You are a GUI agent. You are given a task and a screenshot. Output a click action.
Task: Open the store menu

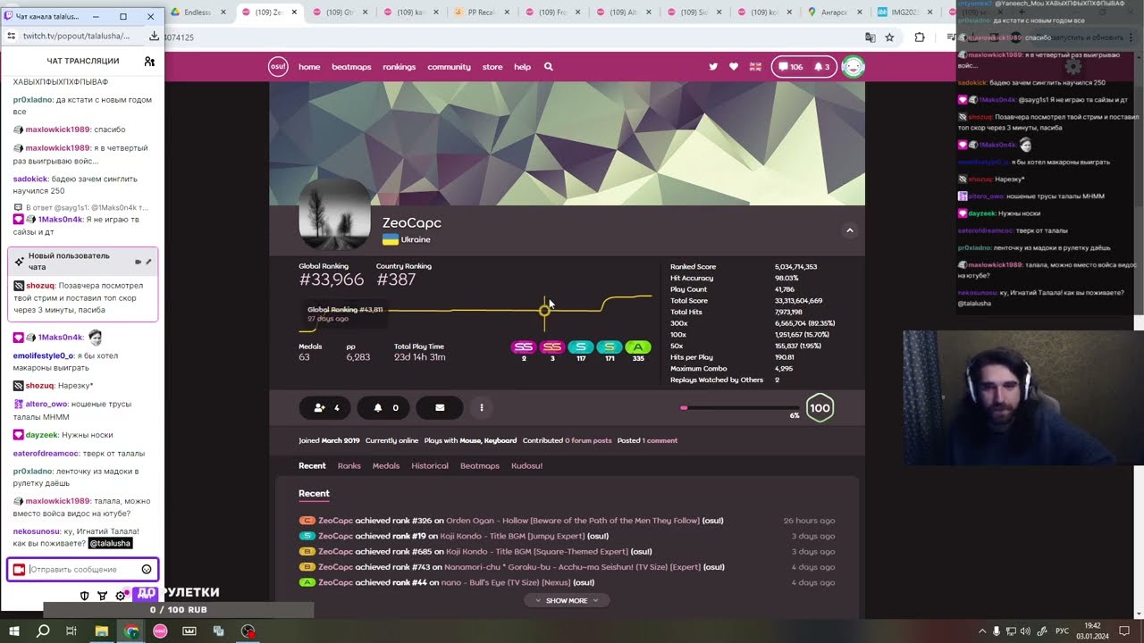(492, 67)
